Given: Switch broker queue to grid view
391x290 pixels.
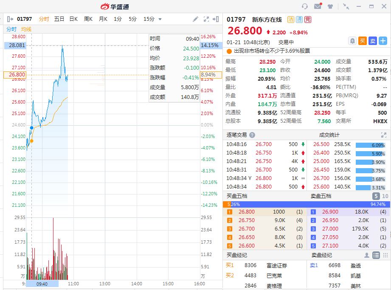Looking at the screenshot, I should click(x=385, y=255).
